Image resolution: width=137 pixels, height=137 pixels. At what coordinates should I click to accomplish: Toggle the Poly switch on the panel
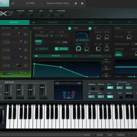tap(110, 88)
